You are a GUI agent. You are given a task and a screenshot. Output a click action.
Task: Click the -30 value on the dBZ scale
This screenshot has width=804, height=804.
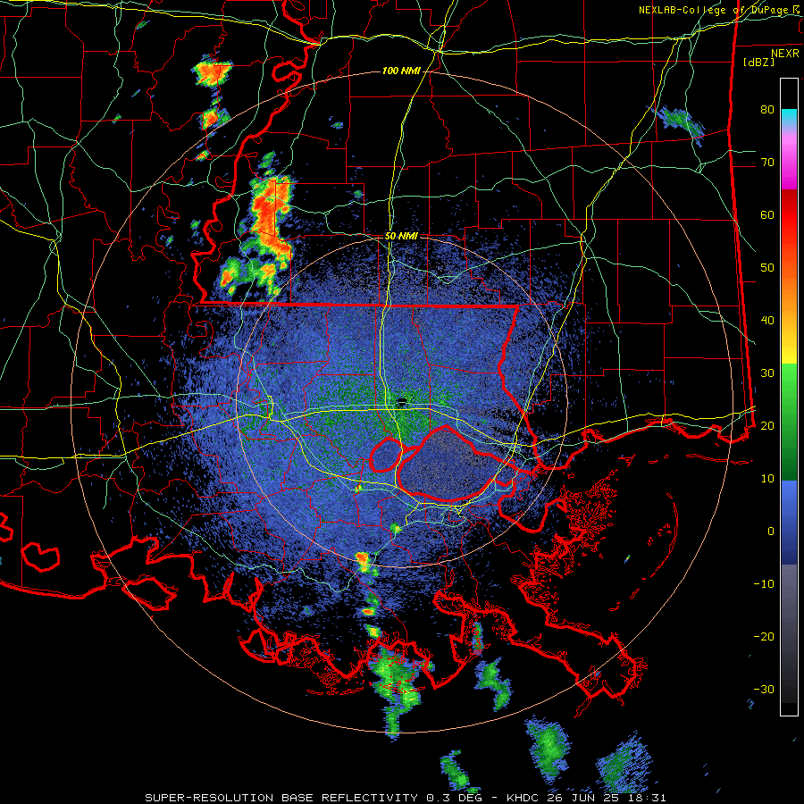click(x=764, y=689)
